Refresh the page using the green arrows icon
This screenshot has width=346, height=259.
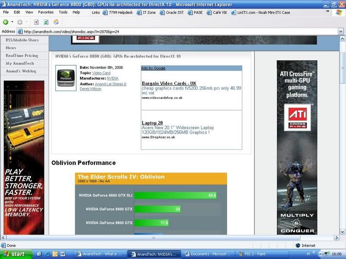pos(46,22)
